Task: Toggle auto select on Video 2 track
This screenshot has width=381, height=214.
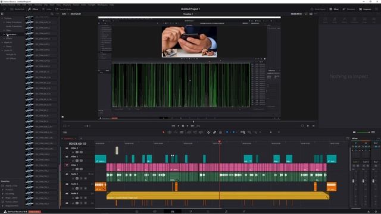Action: [77, 160]
